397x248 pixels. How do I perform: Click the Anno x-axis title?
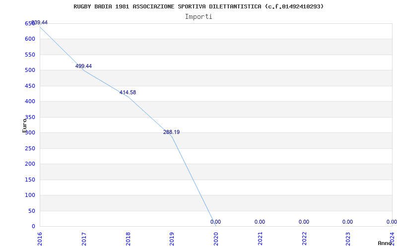click(x=385, y=243)
